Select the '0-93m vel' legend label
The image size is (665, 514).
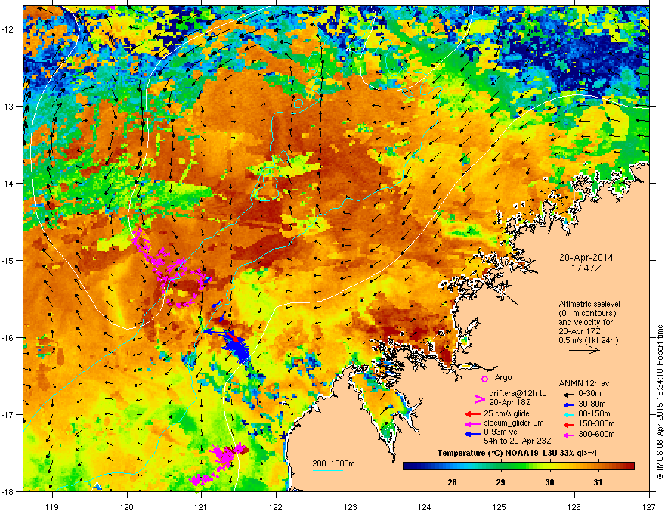pos(501,432)
